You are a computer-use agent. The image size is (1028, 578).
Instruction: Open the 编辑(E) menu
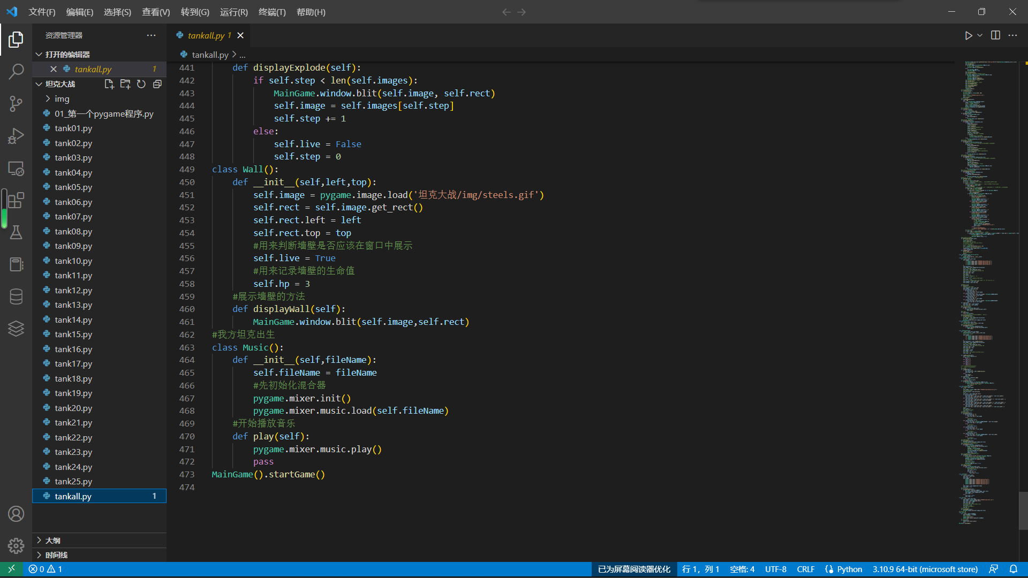click(80, 12)
